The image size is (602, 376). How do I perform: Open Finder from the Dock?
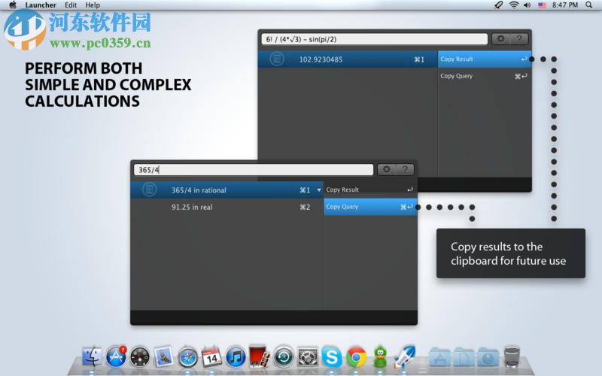(x=92, y=357)
